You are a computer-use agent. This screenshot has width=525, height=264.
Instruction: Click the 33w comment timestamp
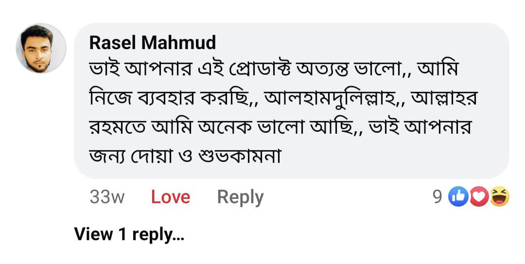click(107, 197)
